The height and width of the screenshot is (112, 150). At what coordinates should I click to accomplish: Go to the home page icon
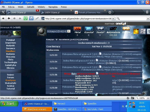(x=31, y=18)
